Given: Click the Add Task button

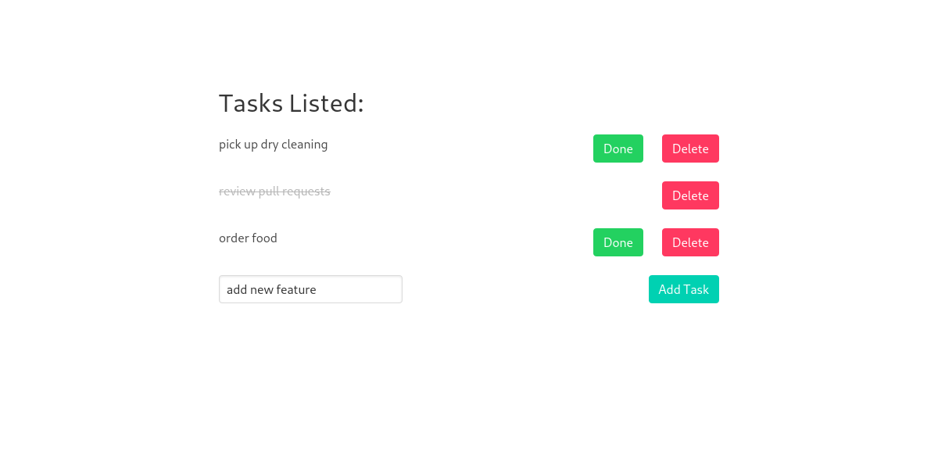Looking at the screenshot, I should pyautogui.click(x=683, y=289).
